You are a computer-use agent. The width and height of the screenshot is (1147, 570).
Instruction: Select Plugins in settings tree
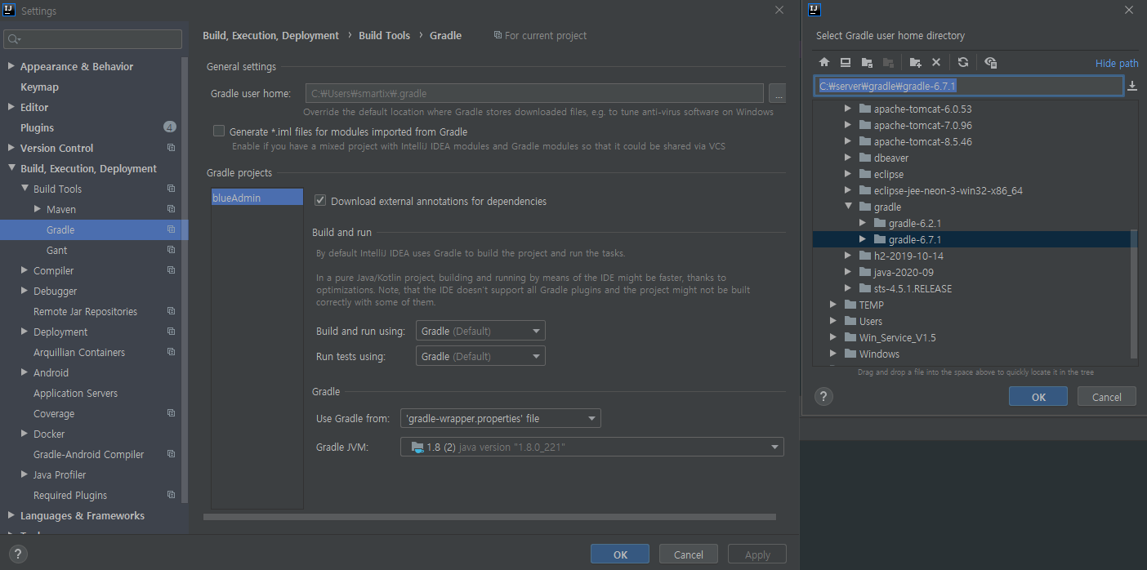(37, 127)
